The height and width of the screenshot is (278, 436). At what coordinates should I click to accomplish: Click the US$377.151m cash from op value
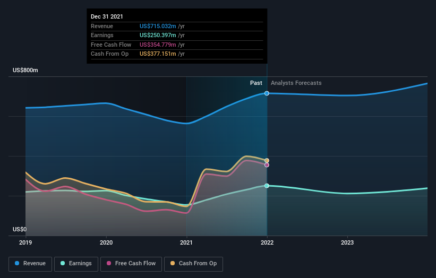pos(158,54)
